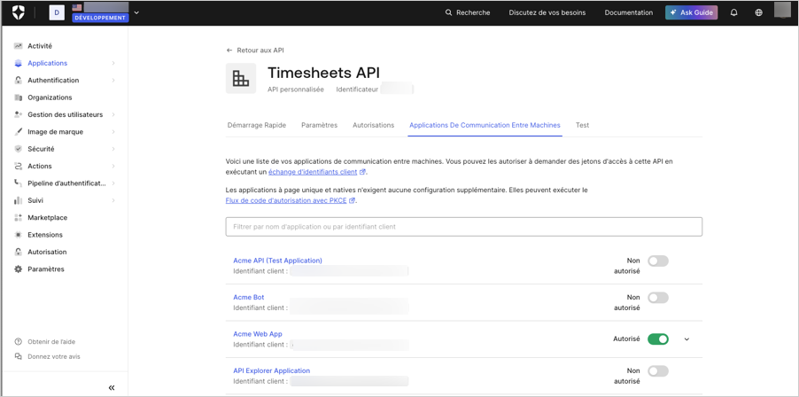
Task: Click the globe language icon
Action: click(759, 12)
